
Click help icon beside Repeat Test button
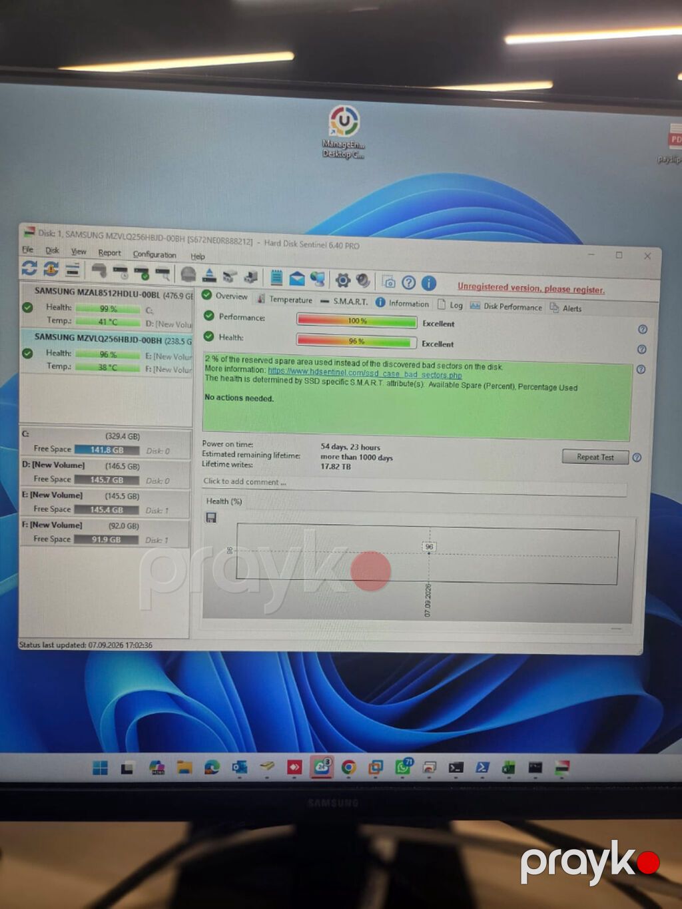[x=637, y=457]
